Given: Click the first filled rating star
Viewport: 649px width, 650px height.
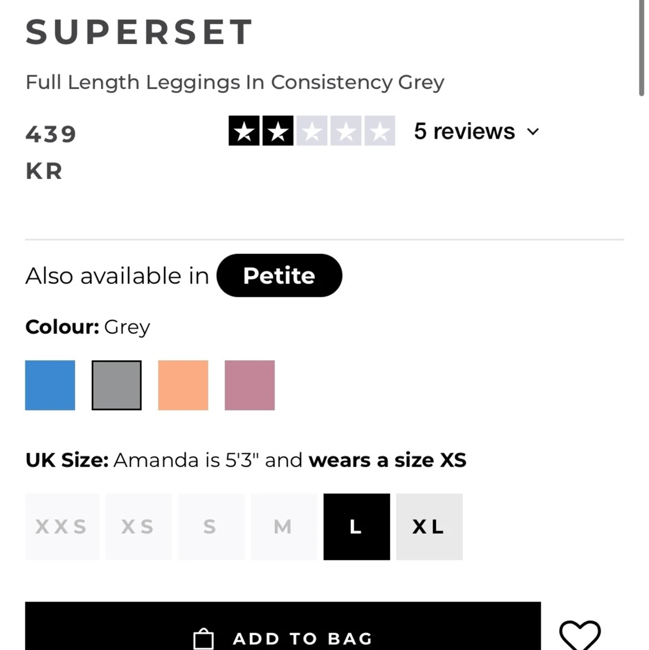Looking at the screenshot, I should (244, 131).
